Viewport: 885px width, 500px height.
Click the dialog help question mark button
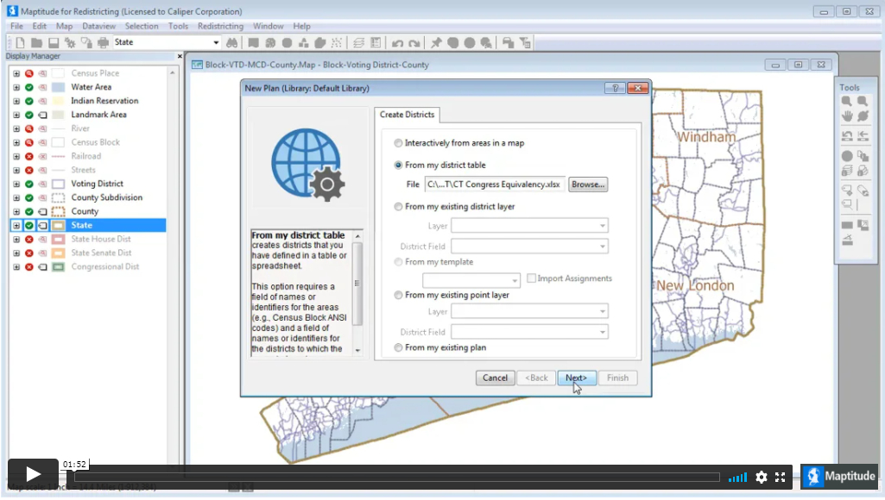pos(615,88)
